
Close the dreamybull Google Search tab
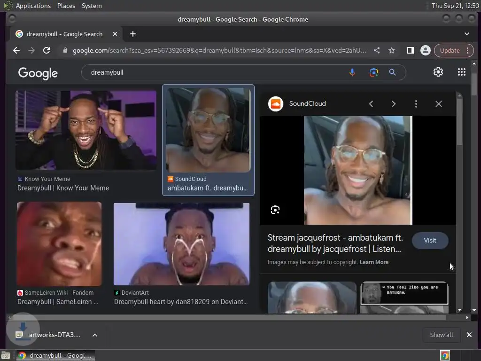tap(115, 34)
